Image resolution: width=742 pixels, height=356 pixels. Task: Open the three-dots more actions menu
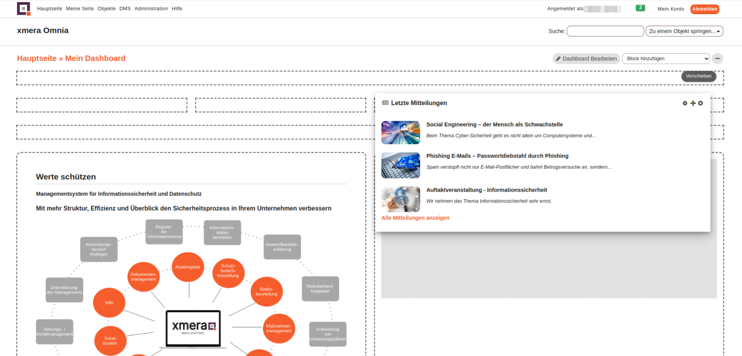717,59
